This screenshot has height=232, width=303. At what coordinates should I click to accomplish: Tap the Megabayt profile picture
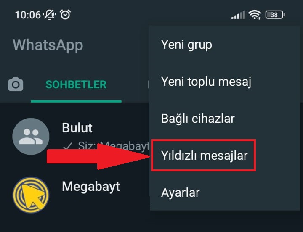[x=31, y=195]
